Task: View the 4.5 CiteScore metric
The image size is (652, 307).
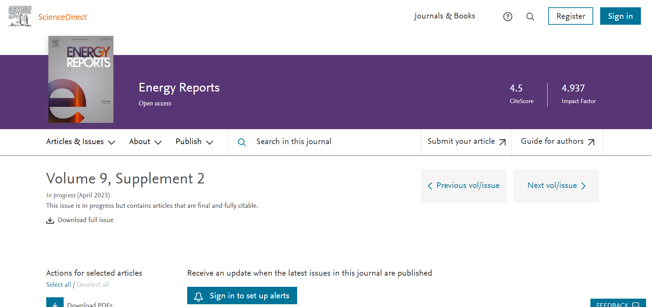Action: [x=521, y=94]
